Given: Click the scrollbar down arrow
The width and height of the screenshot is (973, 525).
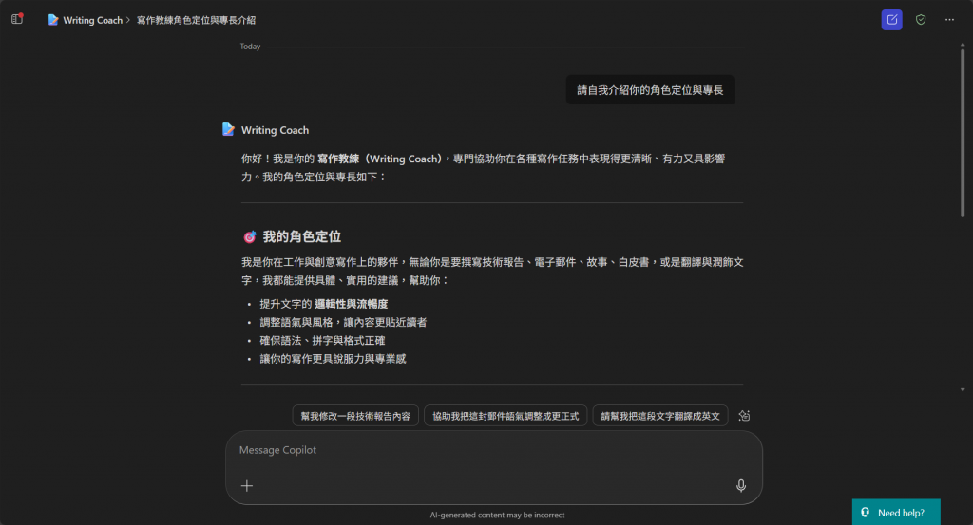Looking at the screenshot, I should pos(963,390).
